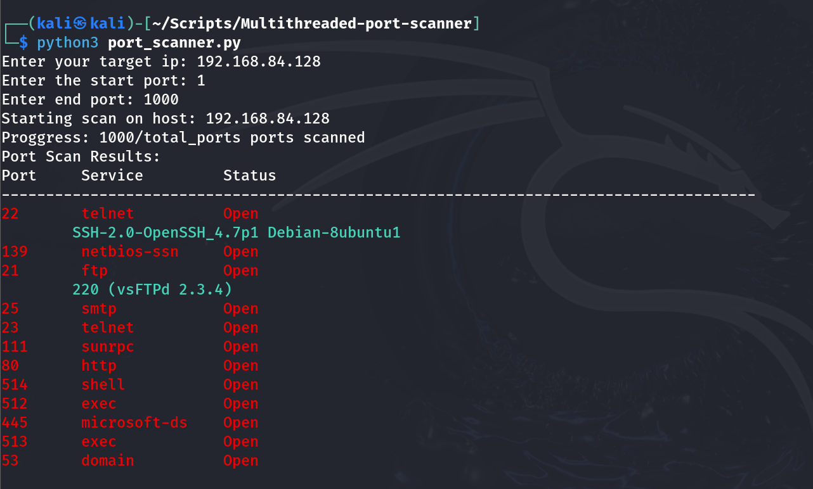Click port number 445 in results
The width and height of the screenshot is (813, 489).
(15, 422)
